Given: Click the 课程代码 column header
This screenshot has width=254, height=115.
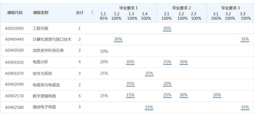Looking at the screenshot, I should tap(15, 13).
